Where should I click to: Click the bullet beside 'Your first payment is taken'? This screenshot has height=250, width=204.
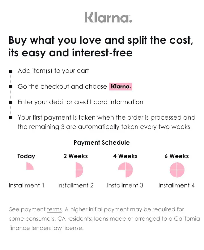click(11, 118)
